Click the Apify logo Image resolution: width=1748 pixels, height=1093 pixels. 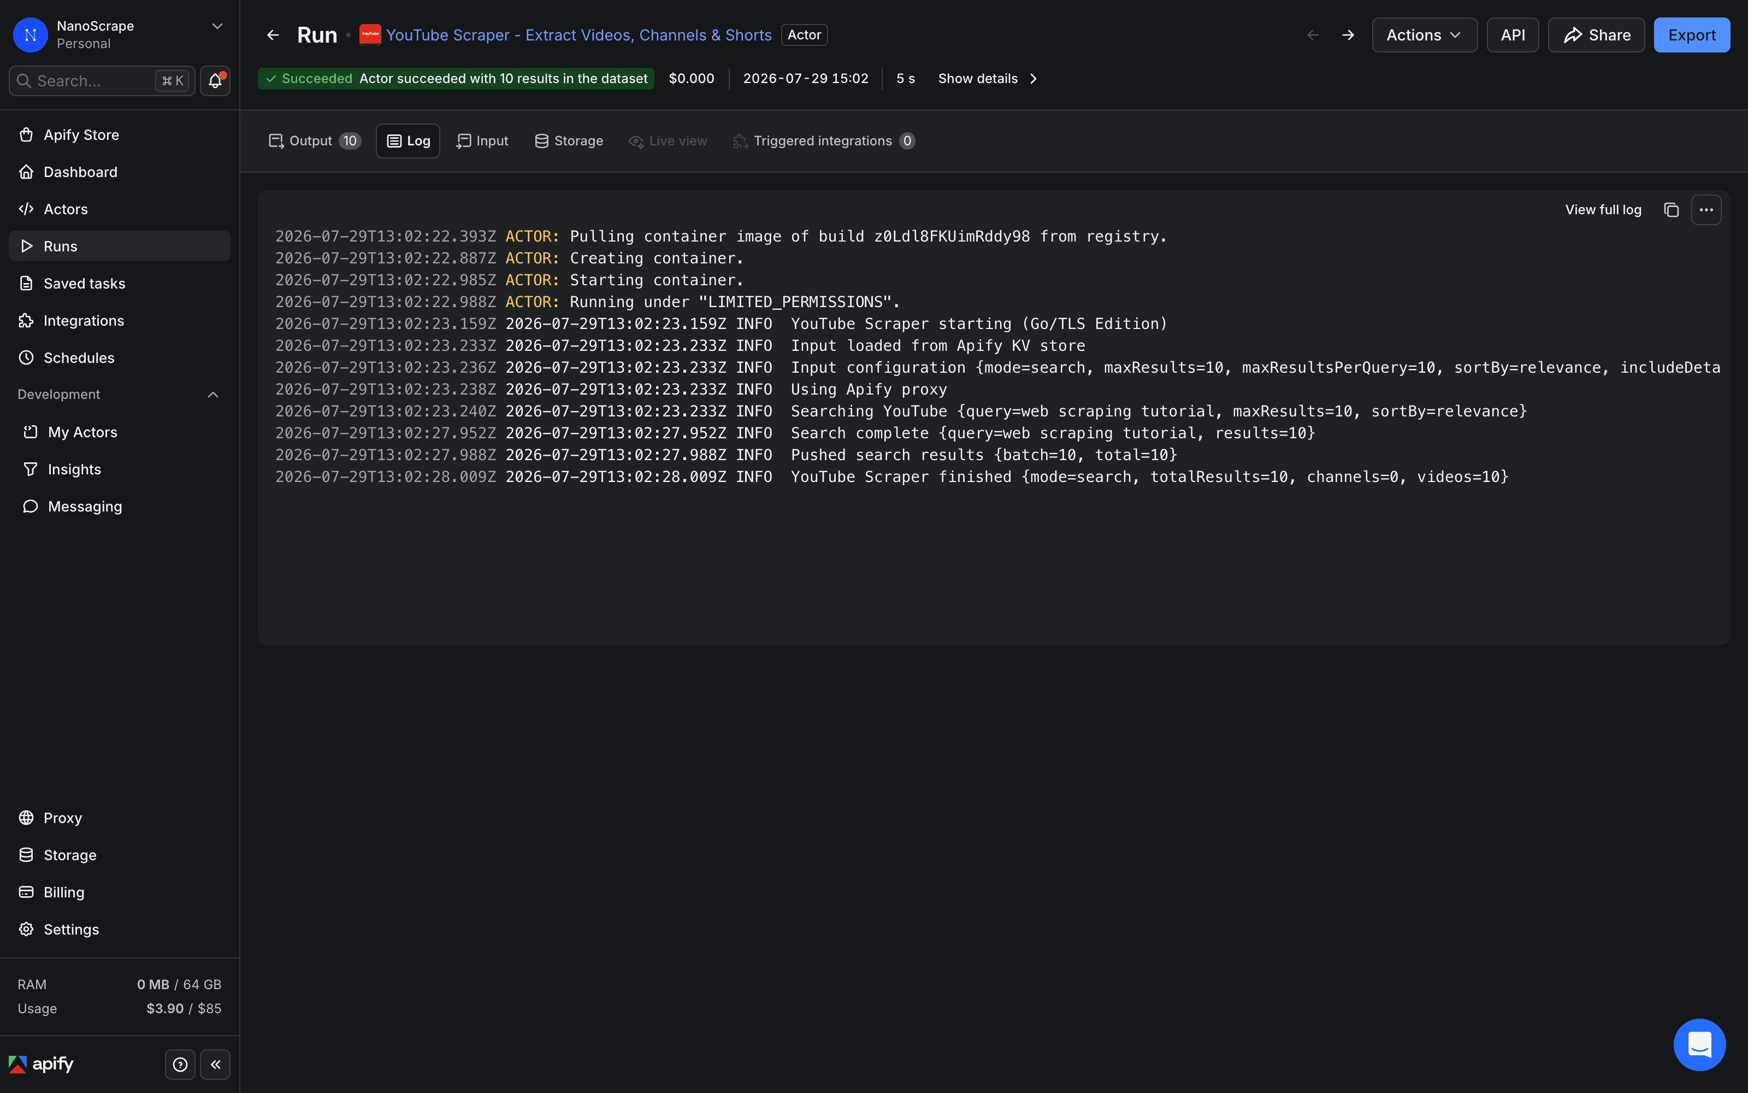pos(41,1064)
